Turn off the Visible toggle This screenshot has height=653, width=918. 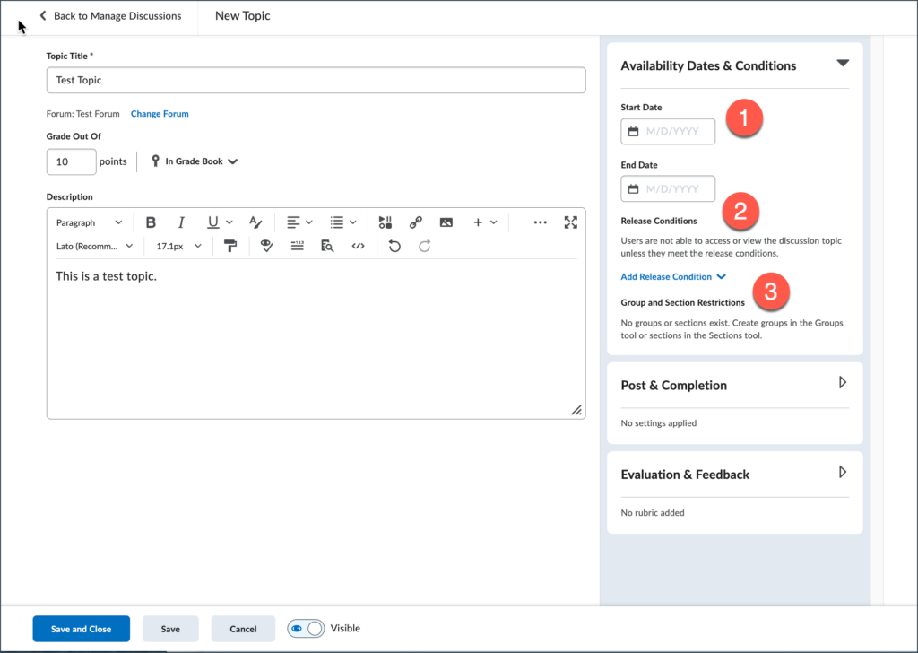[305, 628]
